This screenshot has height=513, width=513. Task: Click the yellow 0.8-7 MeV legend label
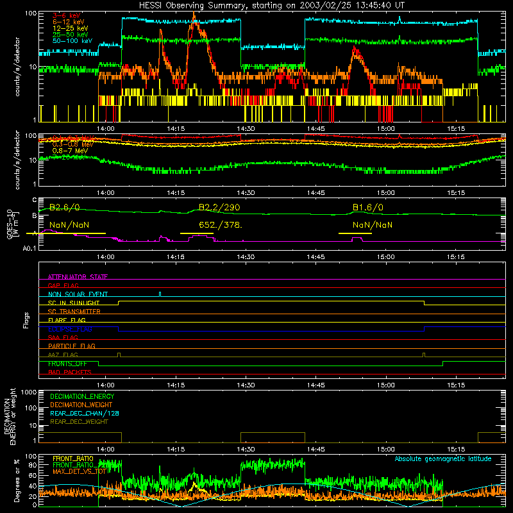pyautogui.click(x=70, y=151)
